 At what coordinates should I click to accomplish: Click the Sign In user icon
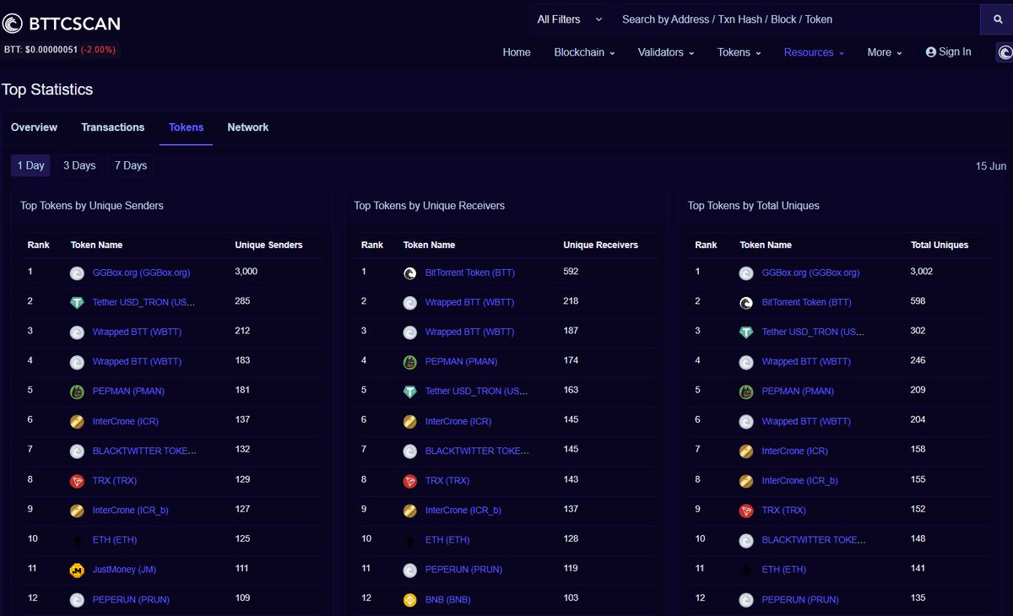pos(931,52)
